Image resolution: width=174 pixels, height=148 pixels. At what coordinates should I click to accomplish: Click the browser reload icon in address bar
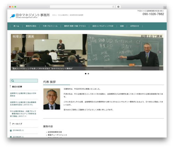(x=113, y=7)
